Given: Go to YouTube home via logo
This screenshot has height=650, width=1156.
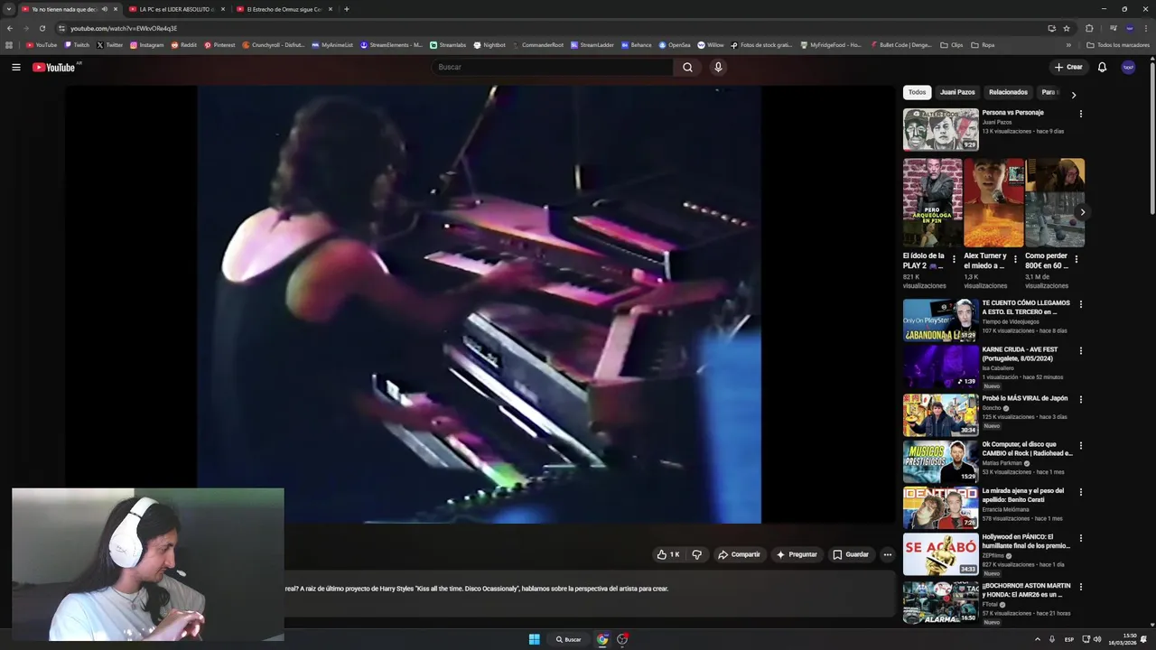Looking at the screenshot, I should tap(54, 67).
